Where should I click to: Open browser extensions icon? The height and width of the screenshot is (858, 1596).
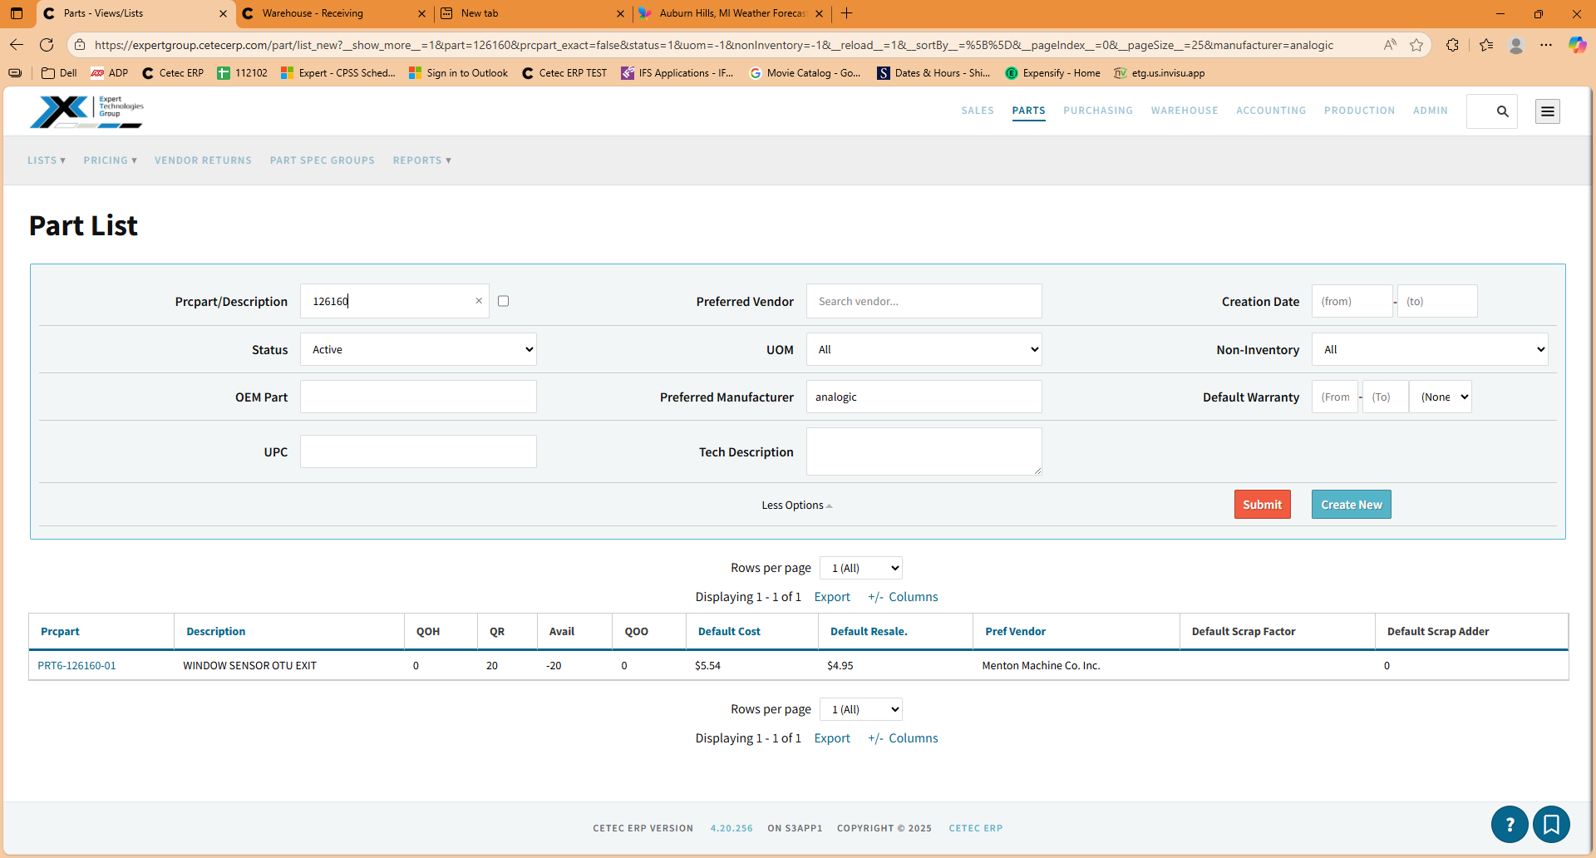[x=1452, y=45]
